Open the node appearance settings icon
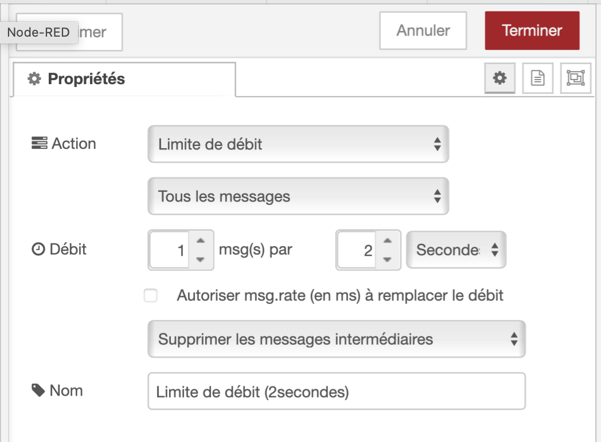The height and width of the screenshot is (442, 601). point(575,78)
